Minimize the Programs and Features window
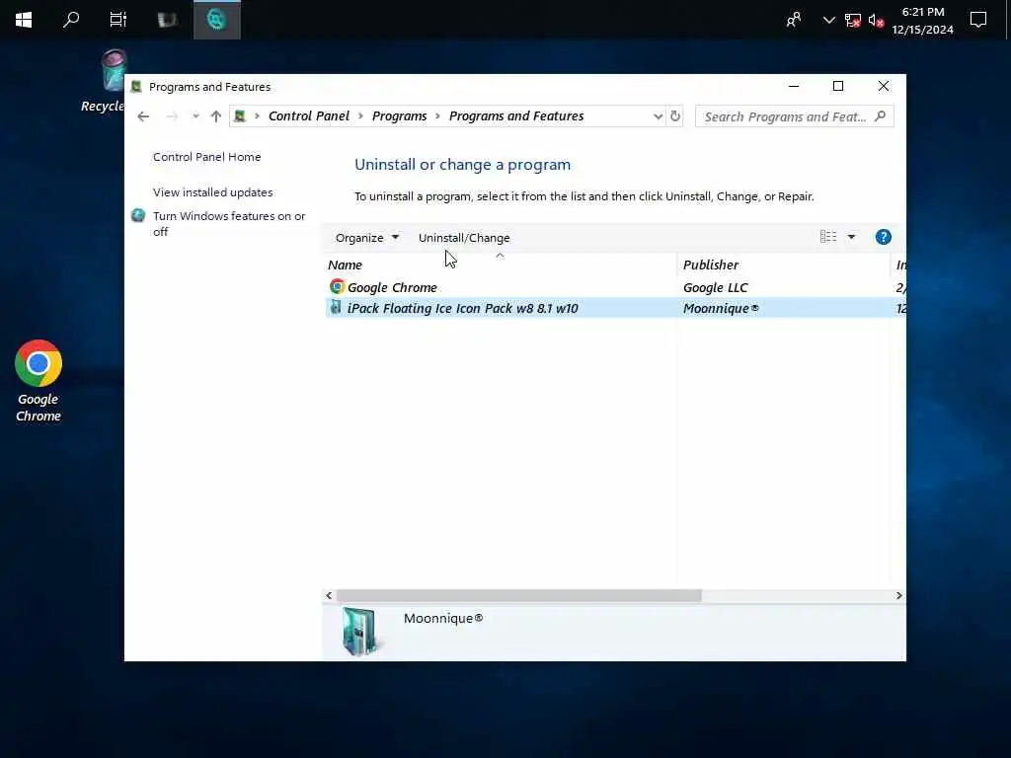1011x758 pixels. point(794,87)
